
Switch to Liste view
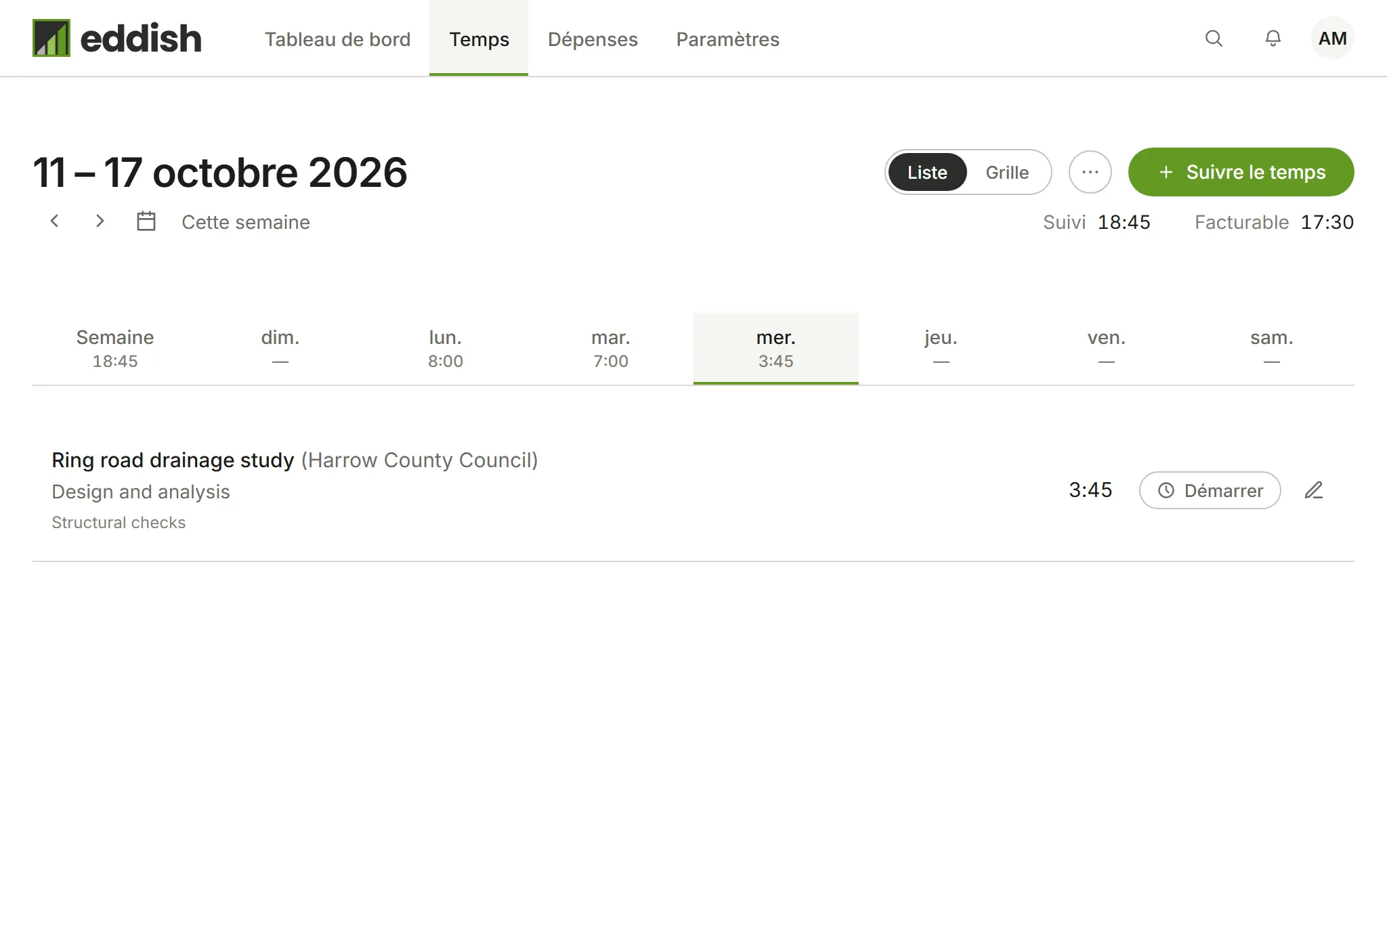click(927, 172)
